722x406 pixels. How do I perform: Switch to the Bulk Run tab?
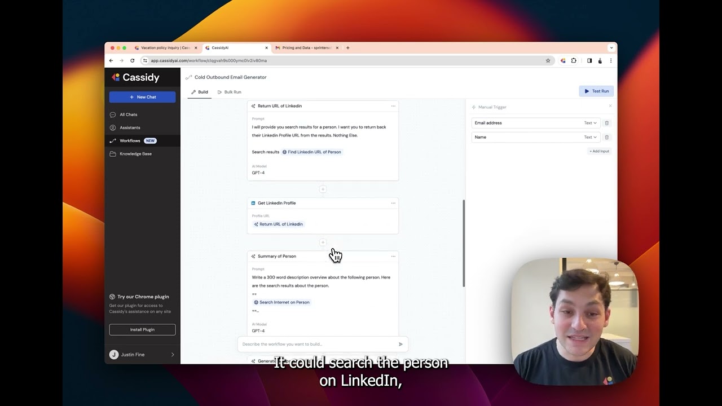click(x=229, y=92)
